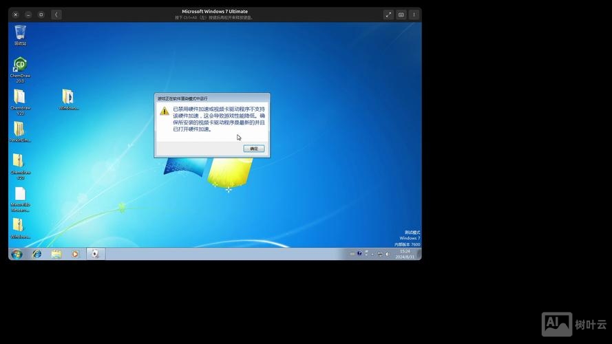Image resolution: width=612 pixels, height=344 pixels.
Task: Select the Windows... archive beside the Chemdraw V20 folder
Action: click(68, 100)
